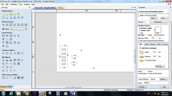Switch to the Corners tab
This screenshot has width=172, height=96.
pyautogui.click(x=165, y=44)
